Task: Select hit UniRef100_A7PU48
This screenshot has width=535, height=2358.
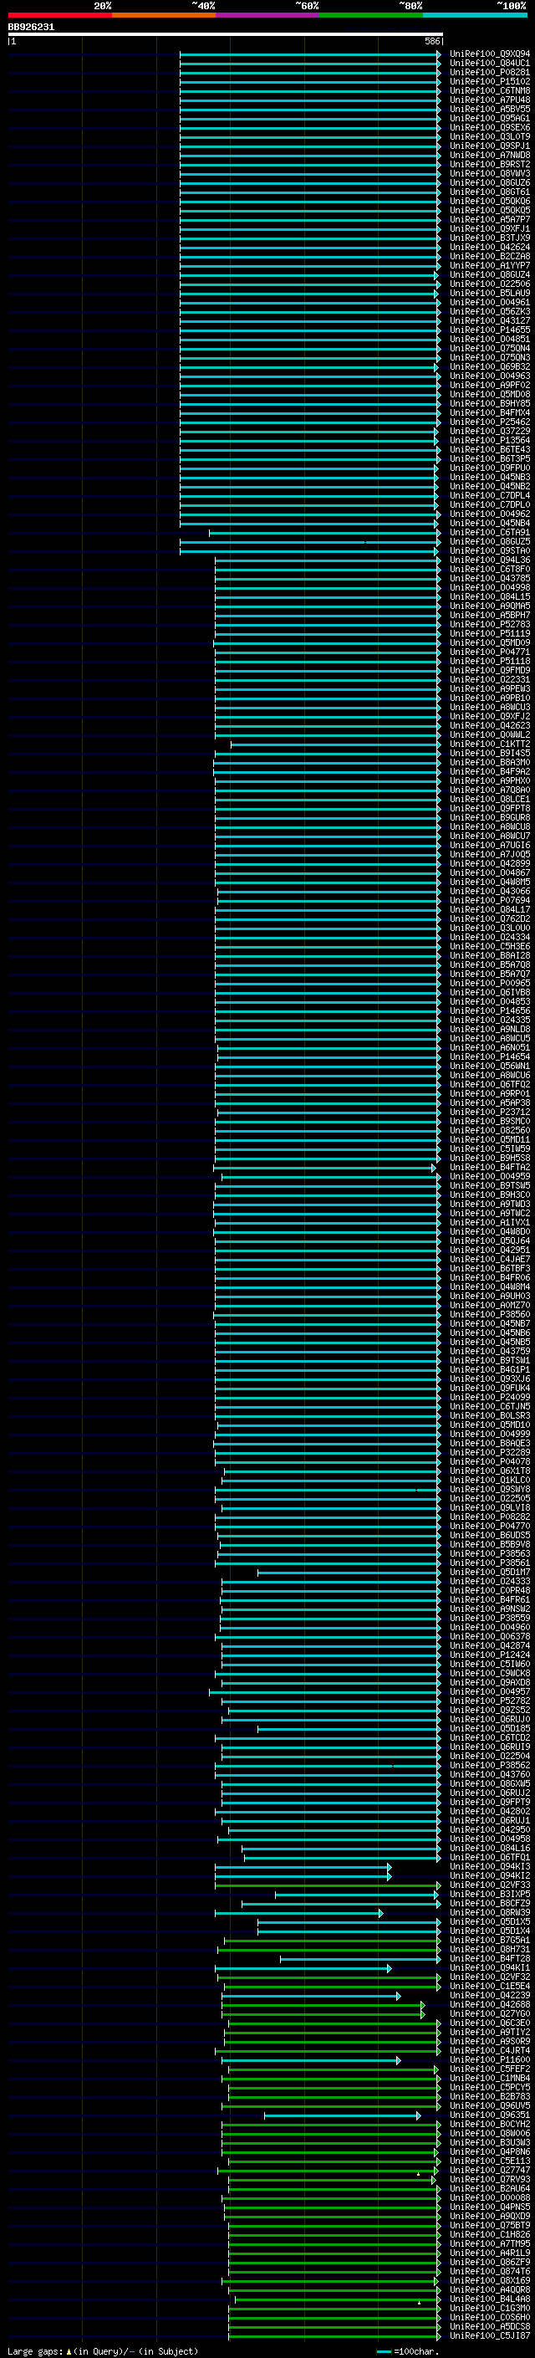Action: coord(489,100)
